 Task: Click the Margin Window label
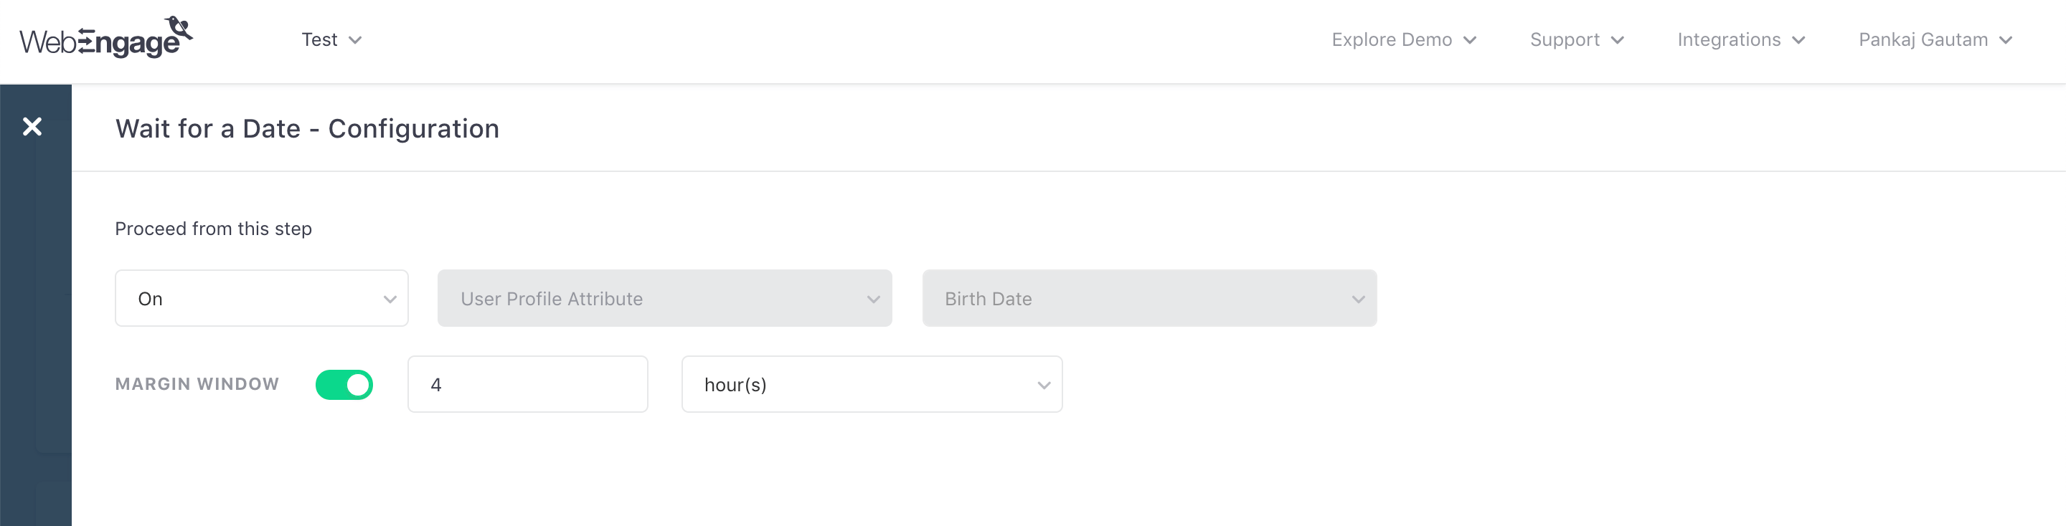click(197, 384)
